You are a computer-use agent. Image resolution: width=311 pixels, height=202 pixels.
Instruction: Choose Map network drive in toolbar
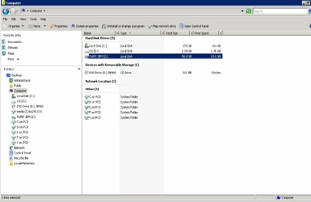coord(162,26)
